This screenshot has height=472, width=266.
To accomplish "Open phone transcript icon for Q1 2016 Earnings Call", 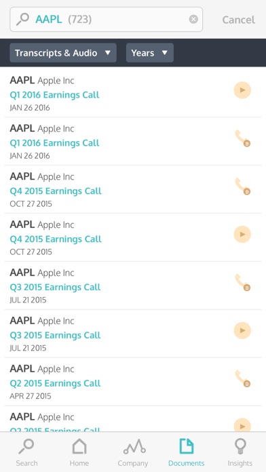I will pyautogui.click(x=243, y=138).
